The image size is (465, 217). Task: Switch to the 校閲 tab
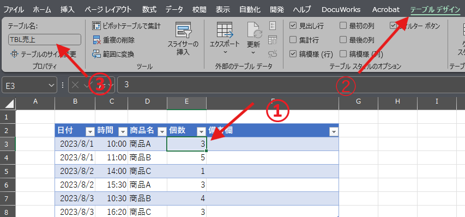199,9
